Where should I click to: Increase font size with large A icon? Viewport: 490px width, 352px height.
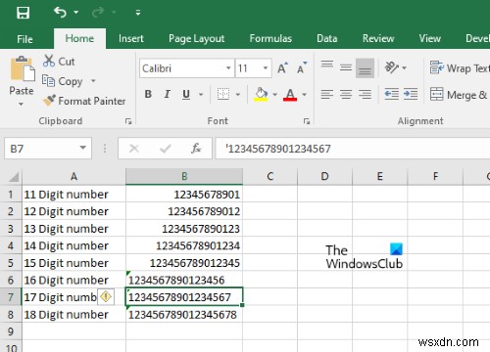click(283, 68)
